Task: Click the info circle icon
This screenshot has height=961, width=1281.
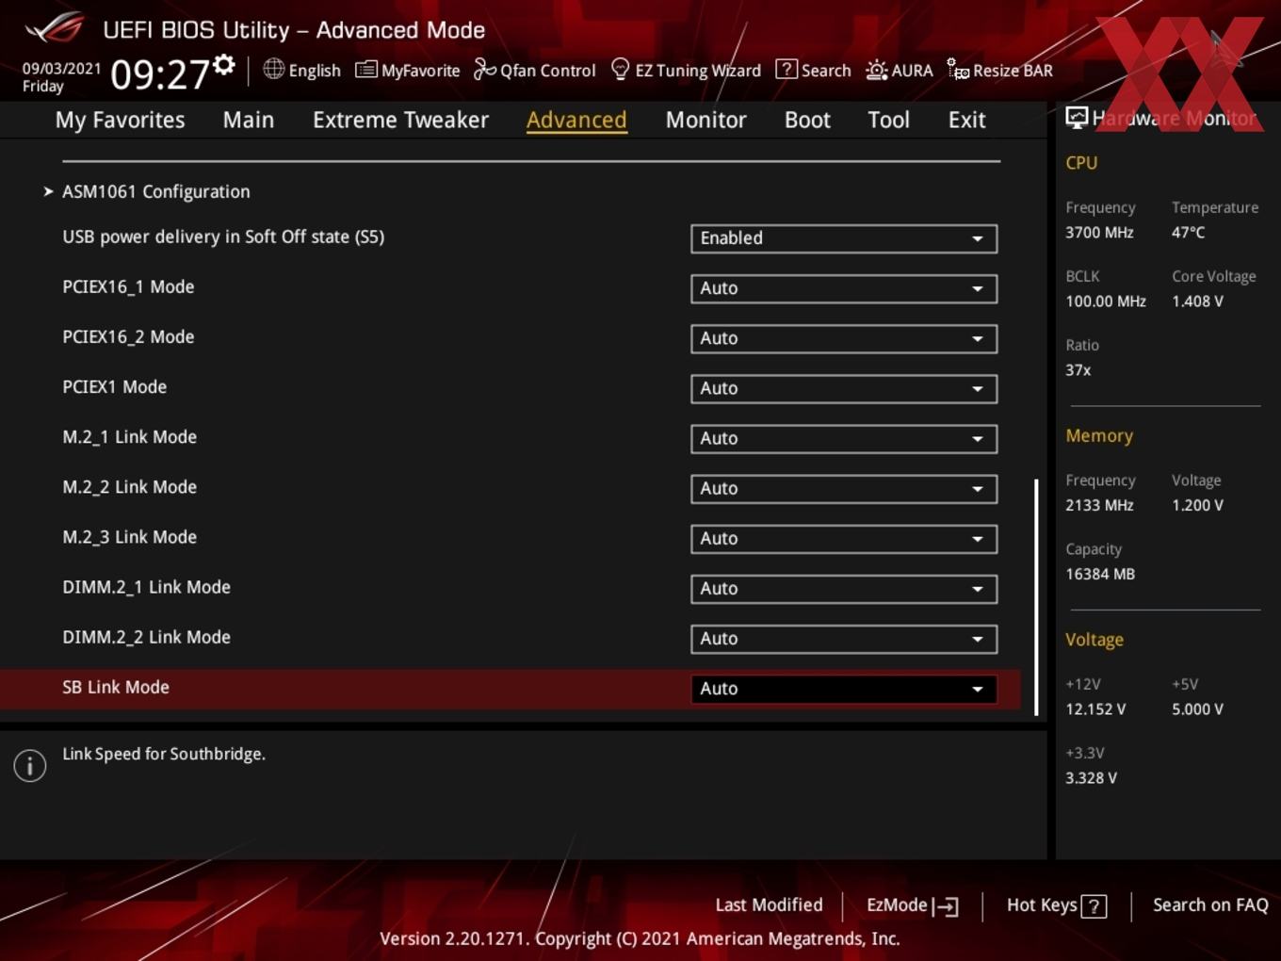Action: point(30,766)
